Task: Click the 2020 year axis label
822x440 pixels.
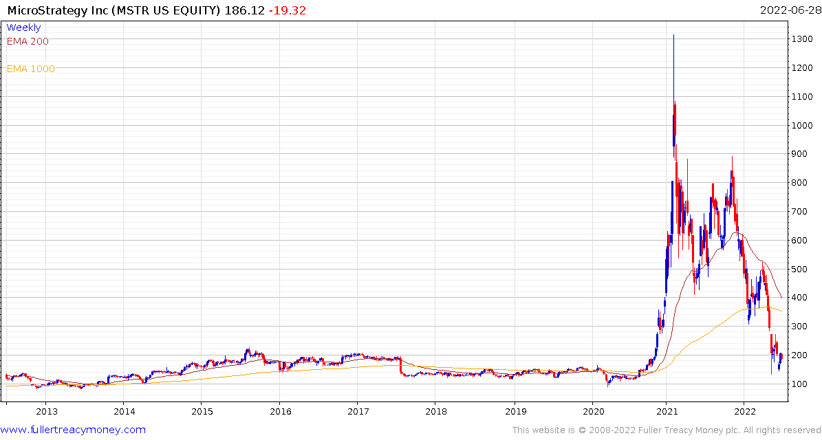Action: click(x=592, y=411)
